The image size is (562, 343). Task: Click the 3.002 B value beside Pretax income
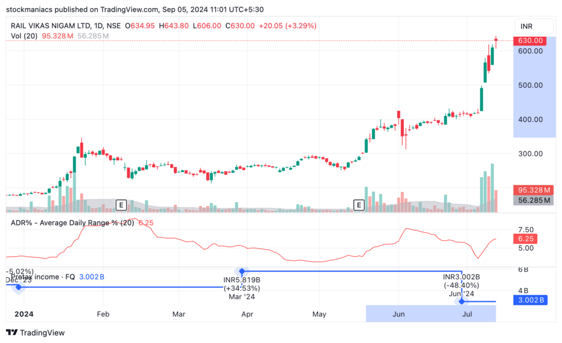[x=92, y=277]
